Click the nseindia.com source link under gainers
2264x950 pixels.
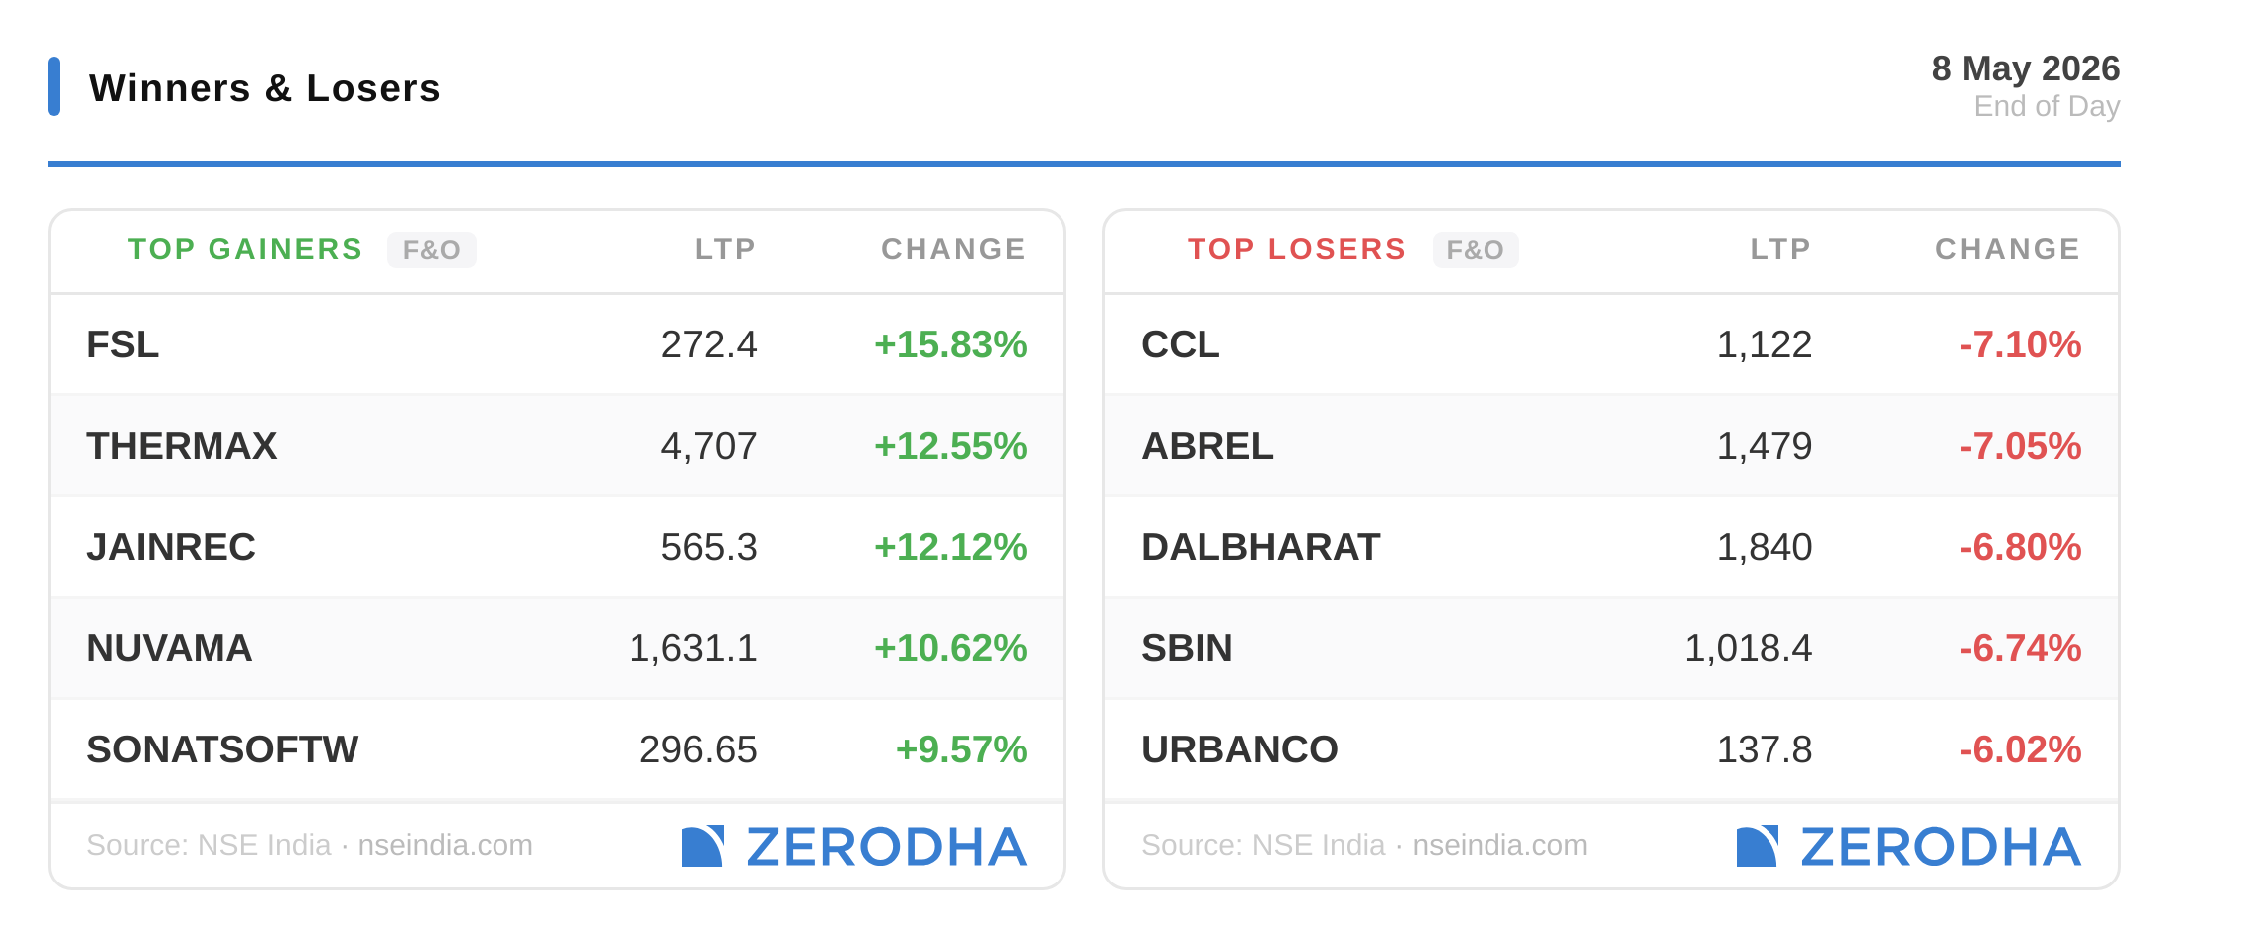[445, 845]
